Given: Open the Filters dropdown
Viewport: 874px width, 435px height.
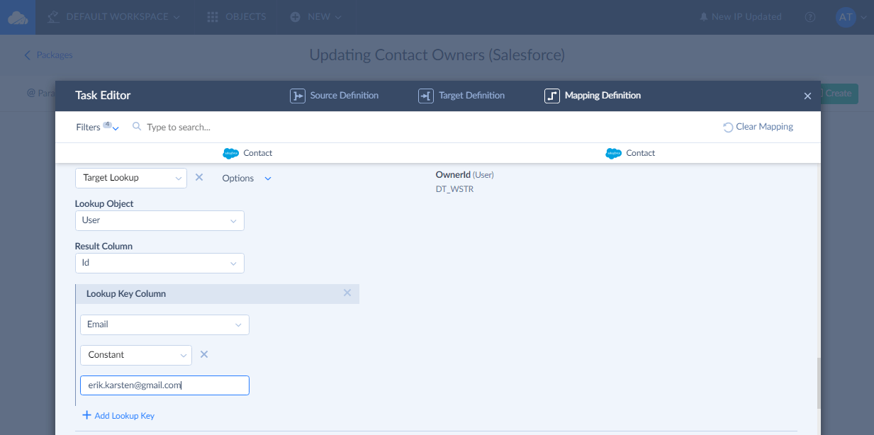Looking at the screenshot, I should (x=97, y=128).
